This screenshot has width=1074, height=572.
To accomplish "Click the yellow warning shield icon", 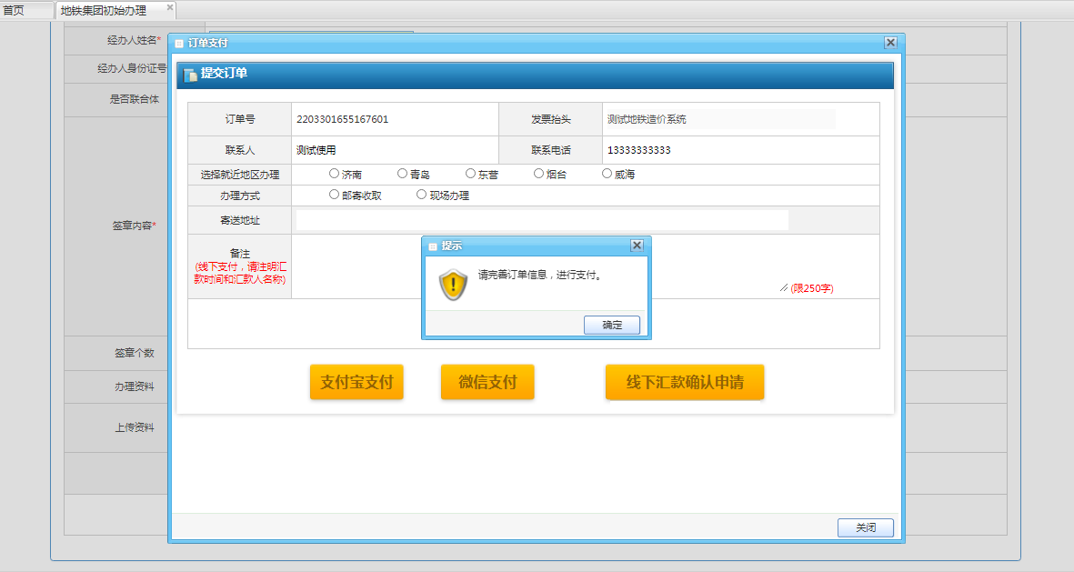I will (x=453, y=285).
